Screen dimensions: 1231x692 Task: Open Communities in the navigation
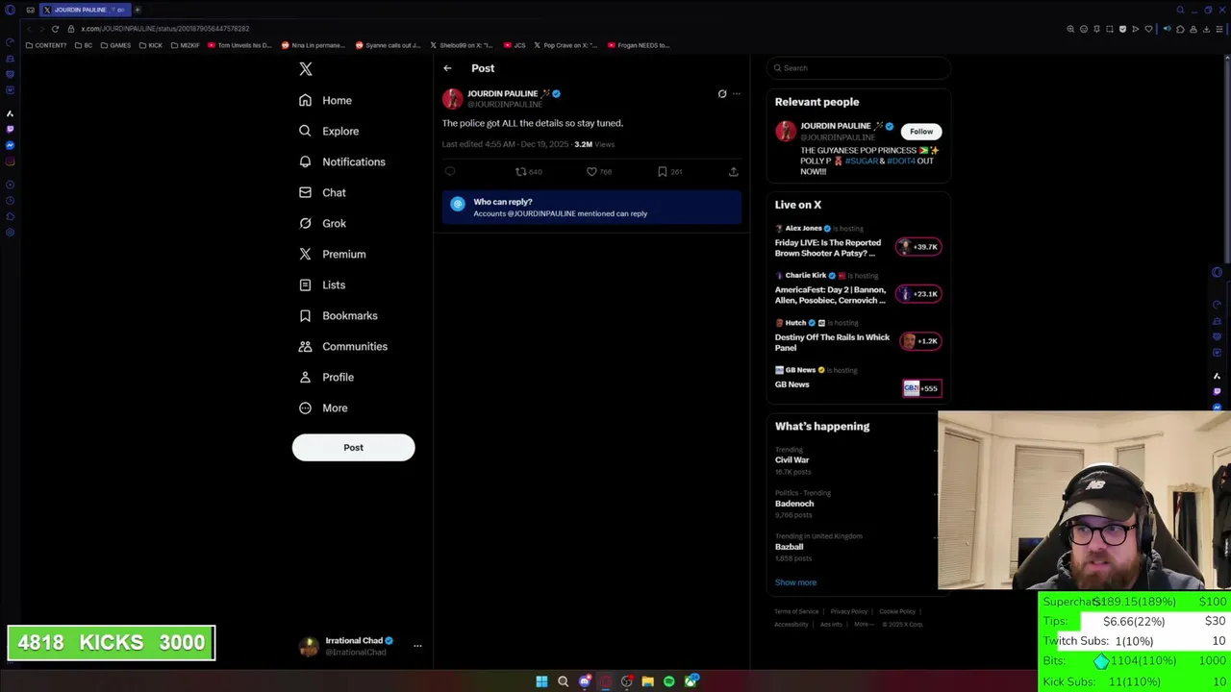coord(342,346)
